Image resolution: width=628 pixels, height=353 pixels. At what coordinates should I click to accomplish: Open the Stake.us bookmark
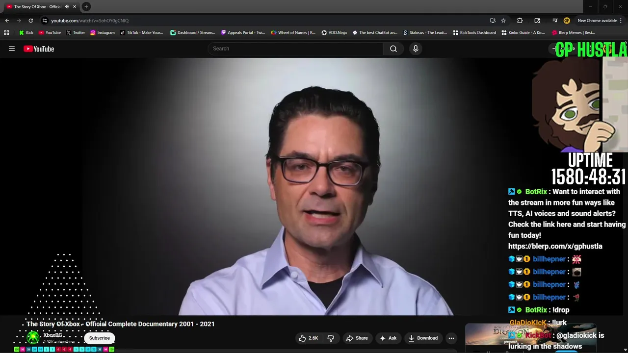pos(425,33)
